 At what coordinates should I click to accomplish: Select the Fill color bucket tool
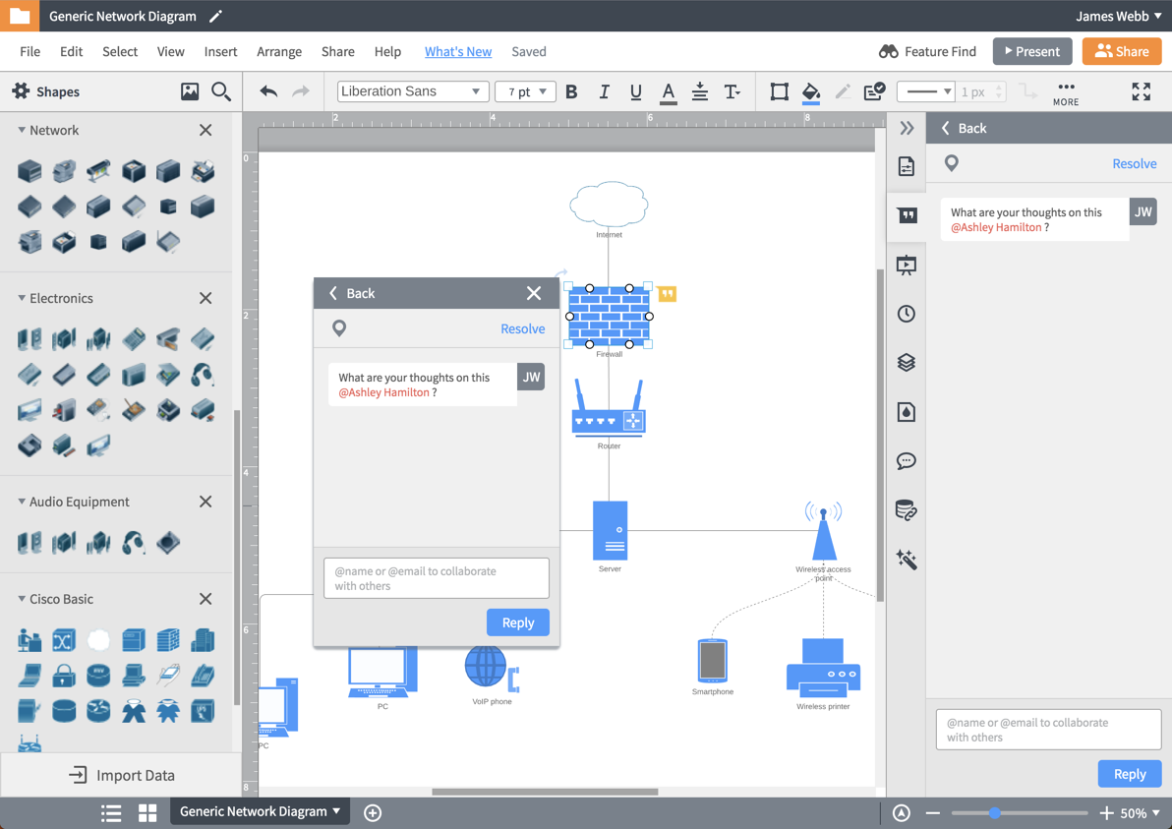pos(810,90)
